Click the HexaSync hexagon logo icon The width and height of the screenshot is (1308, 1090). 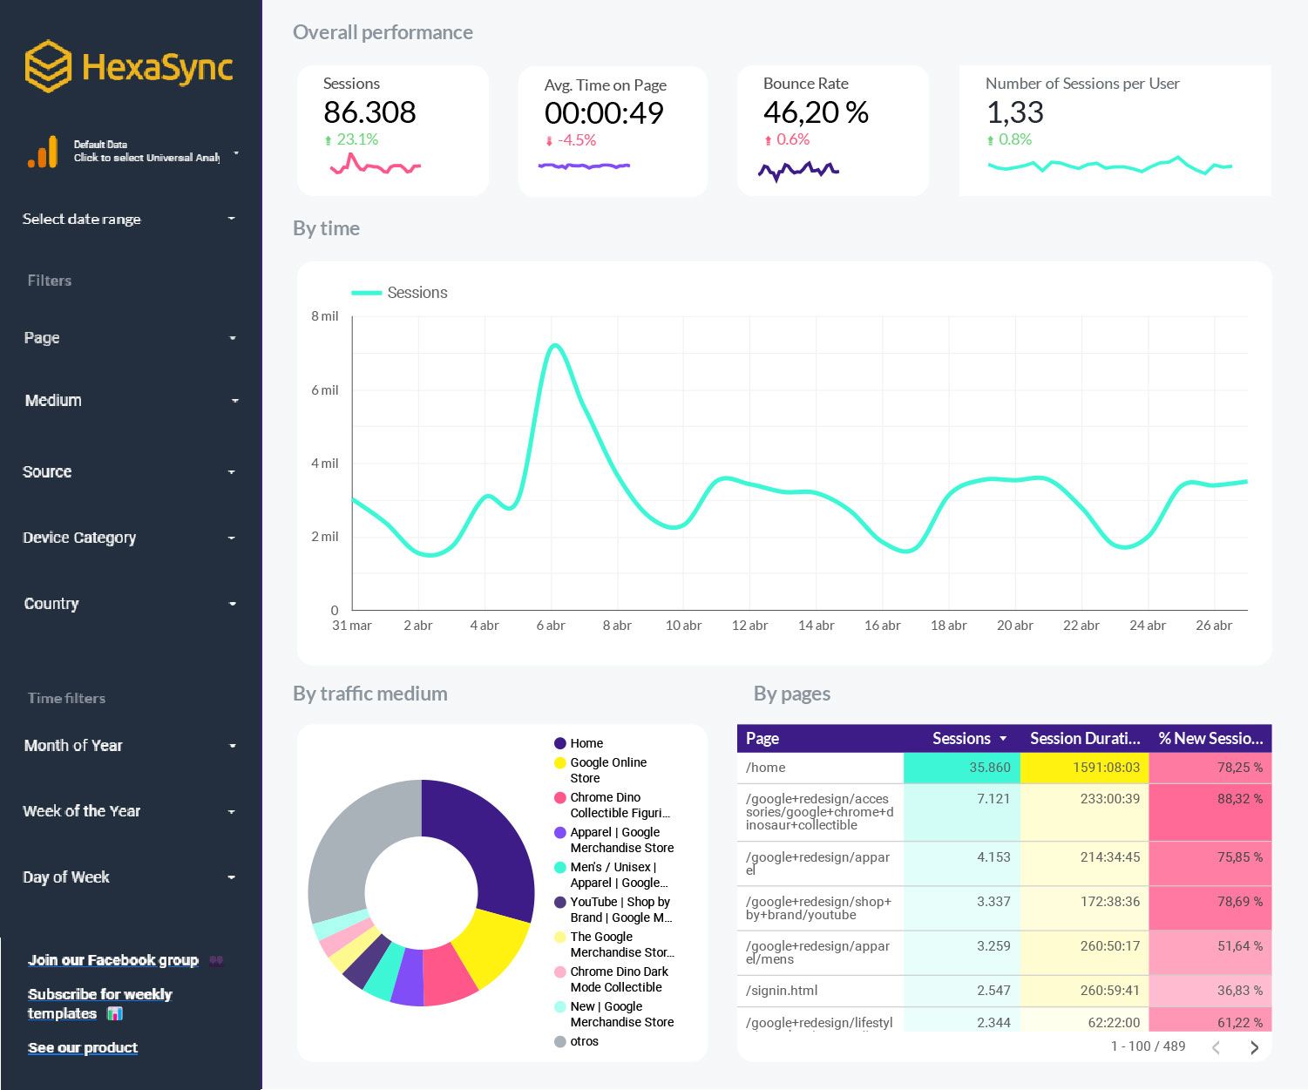48,66
